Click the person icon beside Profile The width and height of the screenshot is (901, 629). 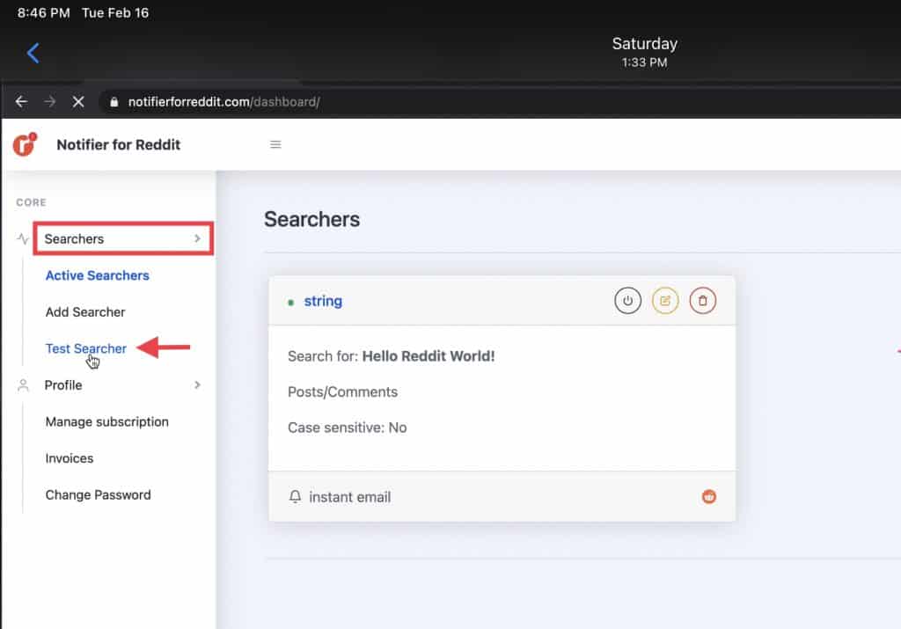click(x=23, y=384)
